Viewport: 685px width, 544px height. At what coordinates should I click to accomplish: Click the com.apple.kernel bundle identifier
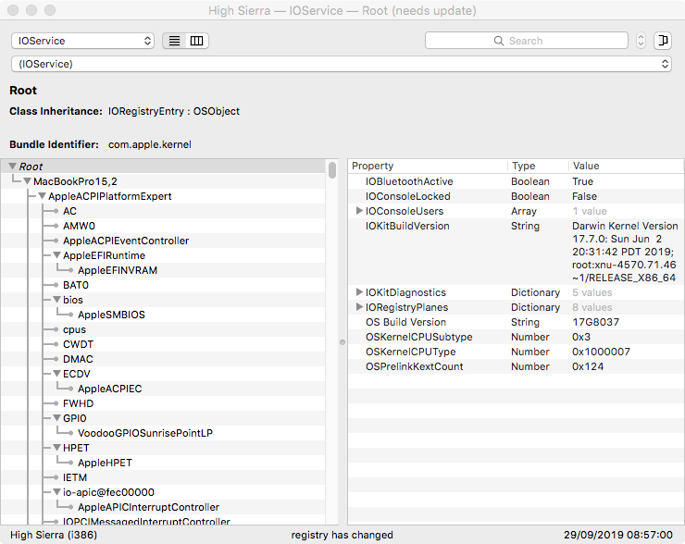click(150, 144)
